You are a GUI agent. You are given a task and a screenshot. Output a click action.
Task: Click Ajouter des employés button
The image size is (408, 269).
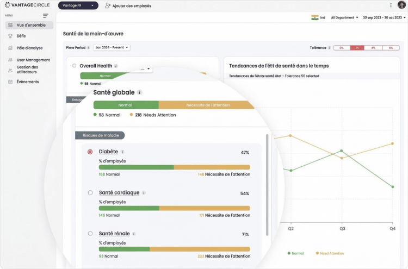[128, 6]
